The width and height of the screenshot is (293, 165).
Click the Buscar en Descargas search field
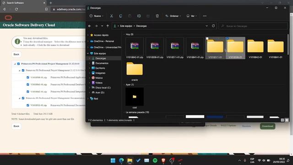(253, 26)
